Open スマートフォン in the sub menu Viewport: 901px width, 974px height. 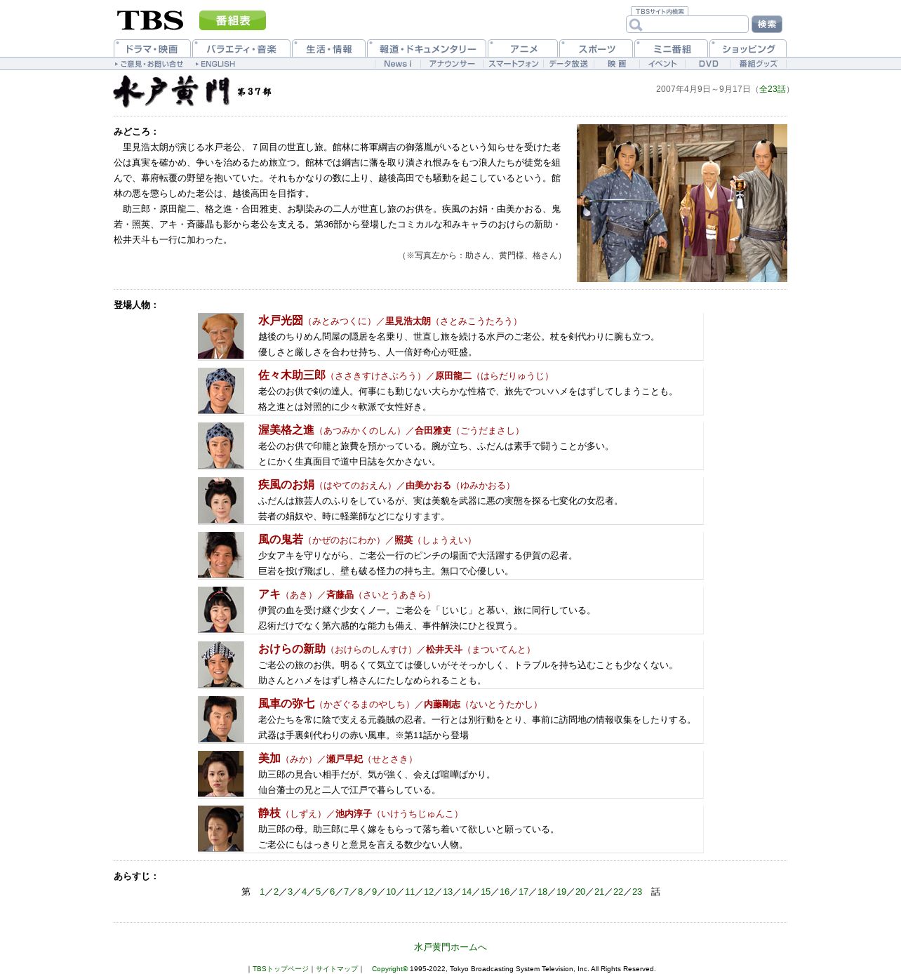(514, 64)
